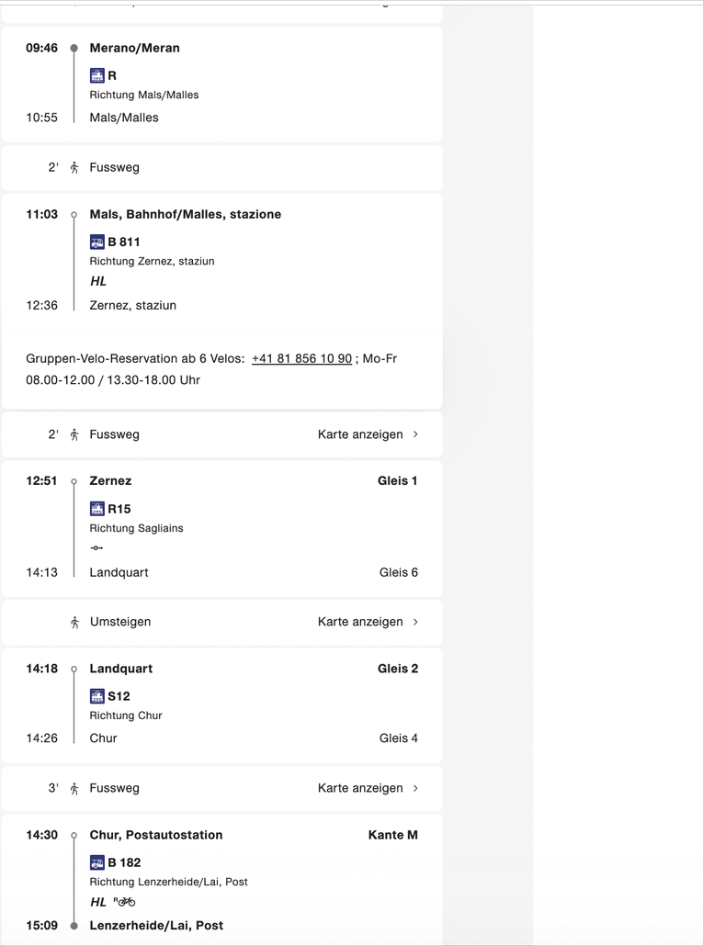Click the through-coach symbol under Richtung Sagliains
Image resolution: width=703 pixels, height=946 pixels.
tap(96, 547)
